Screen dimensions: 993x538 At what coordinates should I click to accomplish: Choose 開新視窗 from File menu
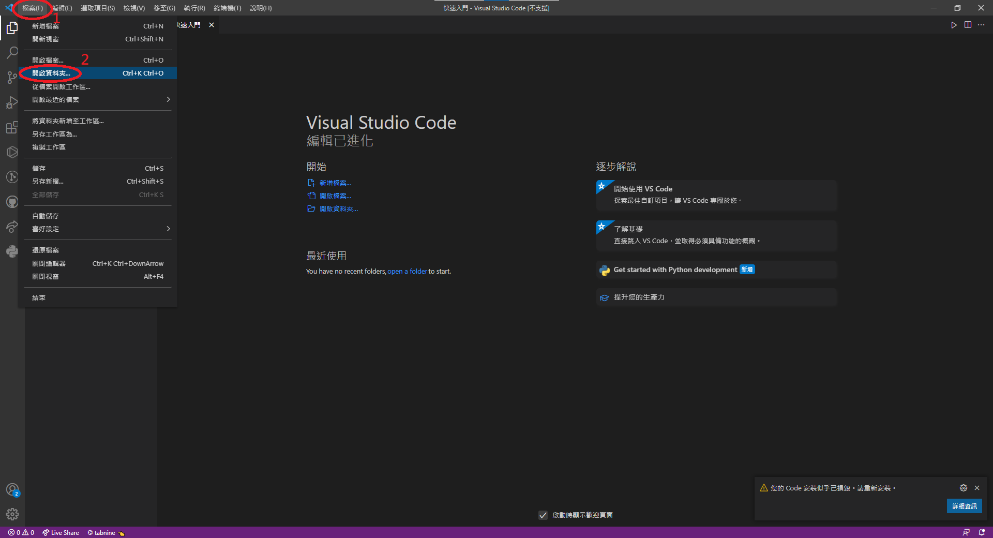(98, 39)
